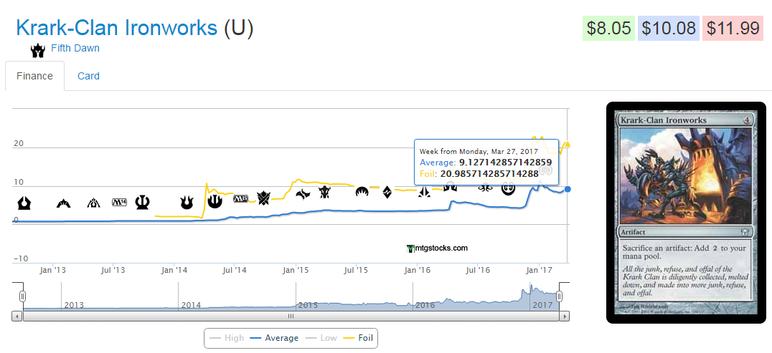Click the tooltip date 'Week from Monday, Mar 27, 2017'
Screen dimensions: 772x353
coord(479,151)
